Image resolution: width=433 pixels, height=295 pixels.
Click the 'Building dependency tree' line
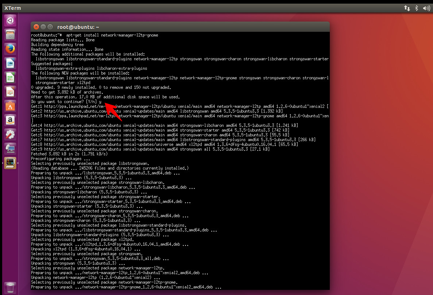click(57, 45)
